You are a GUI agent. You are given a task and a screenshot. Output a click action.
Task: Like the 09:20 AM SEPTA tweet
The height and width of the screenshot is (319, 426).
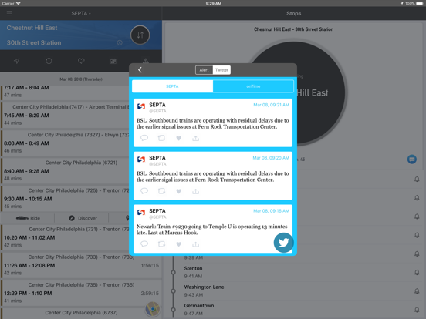[x=178, y=191]
